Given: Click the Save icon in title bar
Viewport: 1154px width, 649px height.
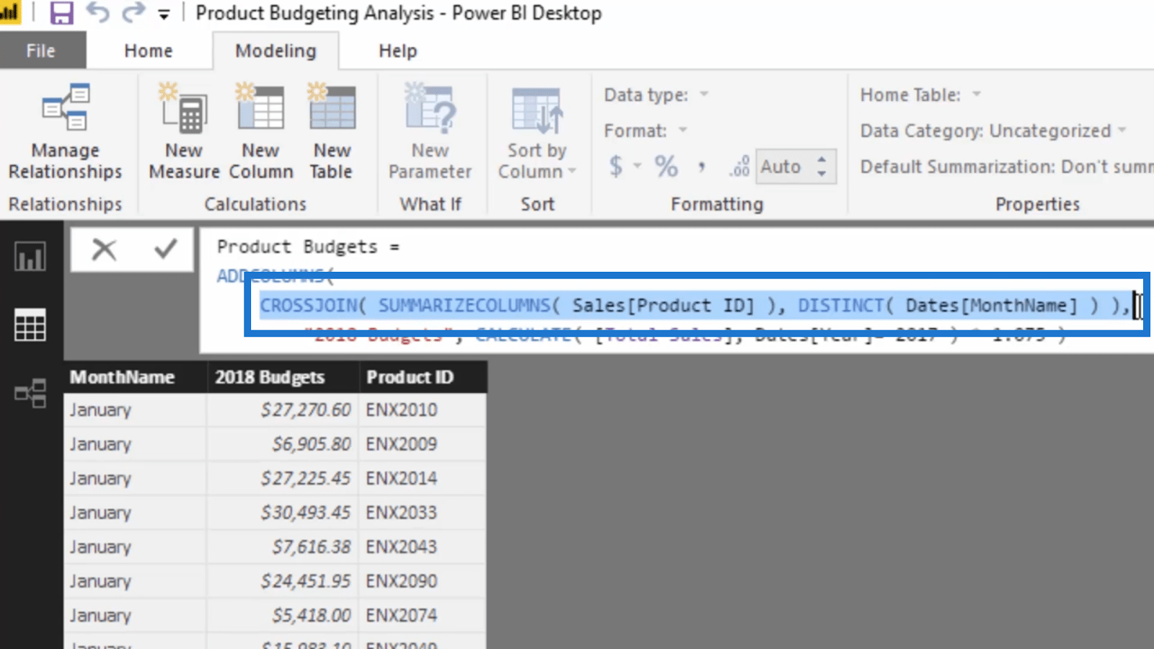Looking at the screenshot, I should tap(61, 13).
